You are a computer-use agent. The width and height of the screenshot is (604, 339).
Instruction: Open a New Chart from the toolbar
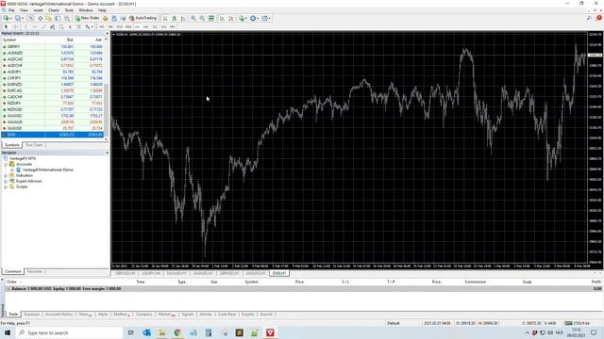point(6,18)
